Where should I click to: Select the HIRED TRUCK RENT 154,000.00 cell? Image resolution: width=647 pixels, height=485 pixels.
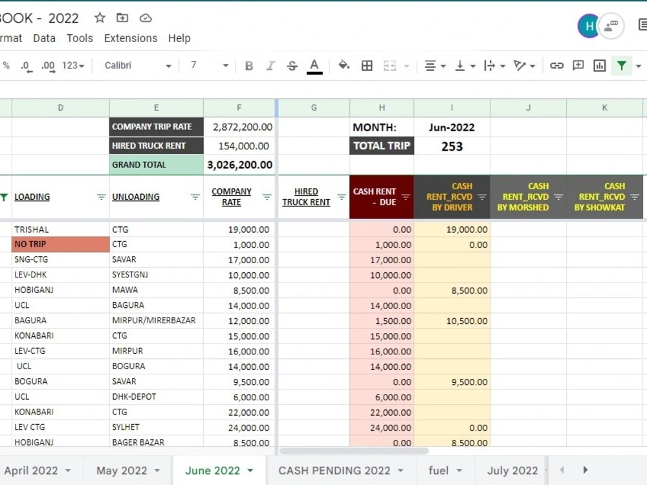click(x=239, y=146)
